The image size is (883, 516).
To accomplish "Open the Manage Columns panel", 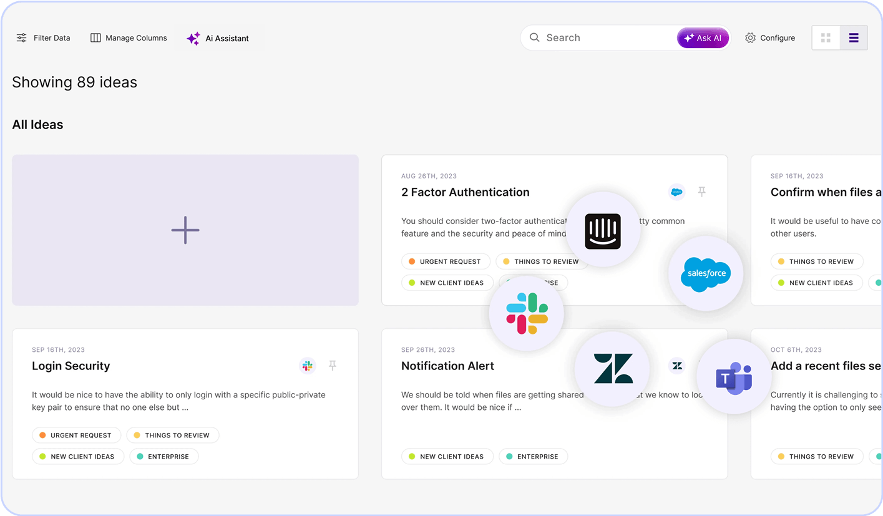I will [129, 38].
